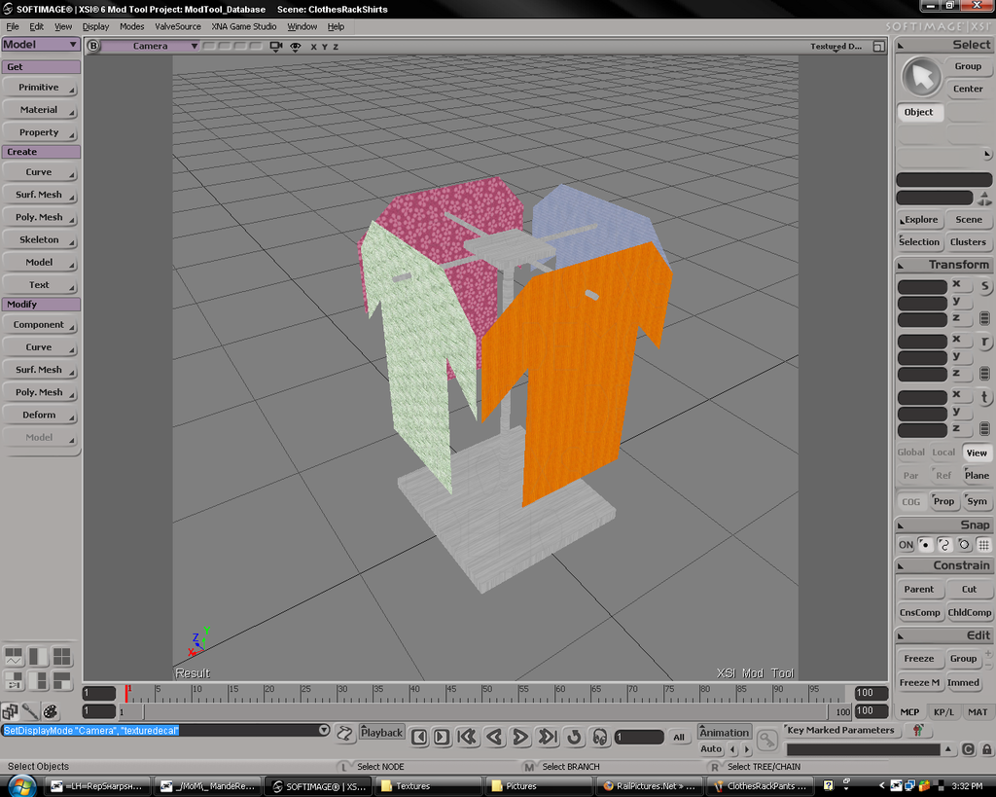Jump to the last frame
Screen dimensions: 996x797
(547, 737)
